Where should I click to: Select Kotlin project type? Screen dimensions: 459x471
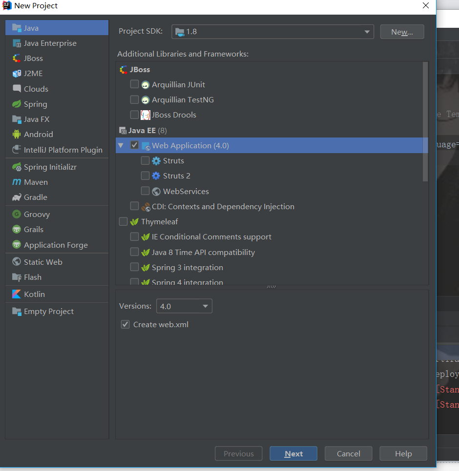pos(57,294)
